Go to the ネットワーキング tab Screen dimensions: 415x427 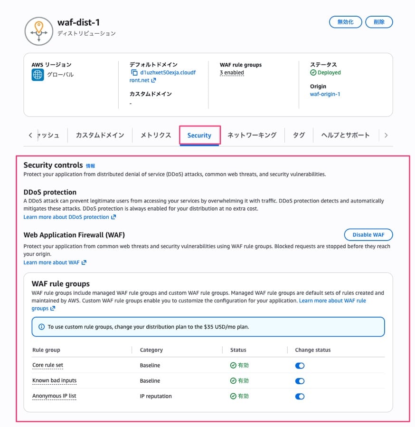tap(252, 135)
